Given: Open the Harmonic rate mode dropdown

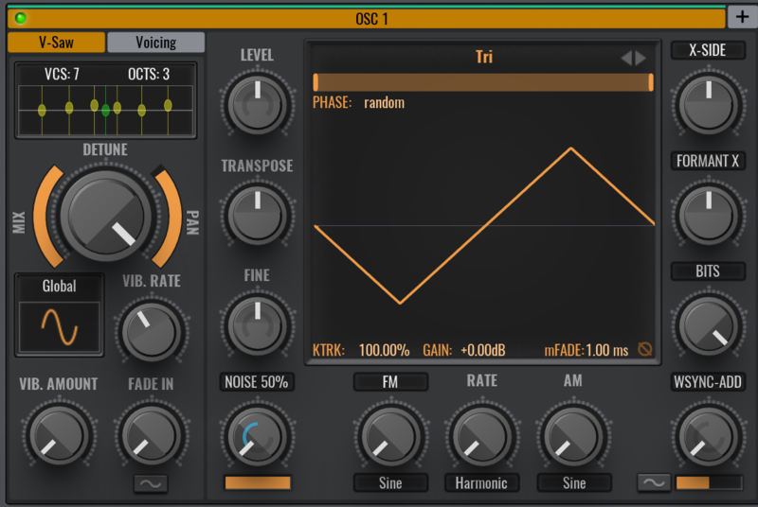Looking at the screenshot, I should [x=481, y=483].
